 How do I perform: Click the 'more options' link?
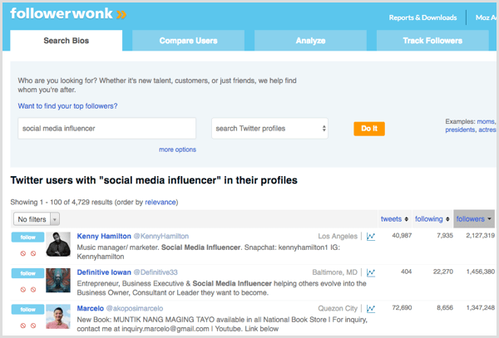[x=177, y=149]
